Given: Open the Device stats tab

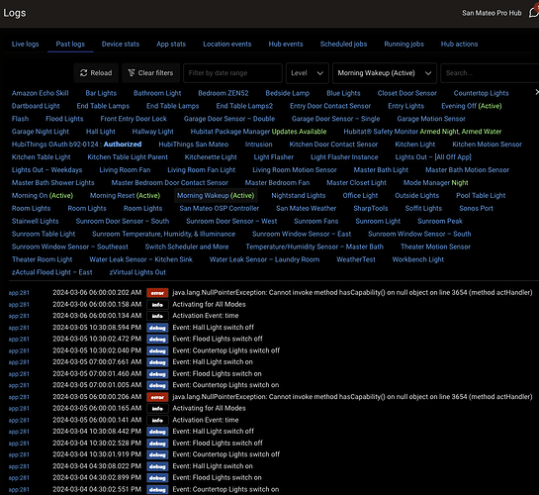Looking at the screenshot, I should pyautogui.click(x=121, y=44).
